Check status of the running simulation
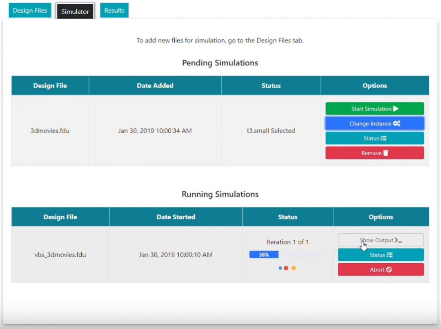Viewport: 441px width, 329px height. click(381, 255)
